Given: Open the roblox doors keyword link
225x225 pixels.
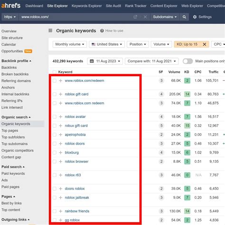Looking at the screenshot, I should 75,144.
